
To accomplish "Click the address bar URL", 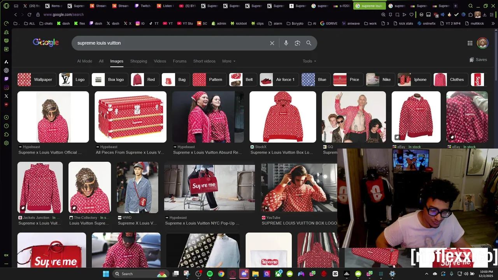I will (63, 14).
